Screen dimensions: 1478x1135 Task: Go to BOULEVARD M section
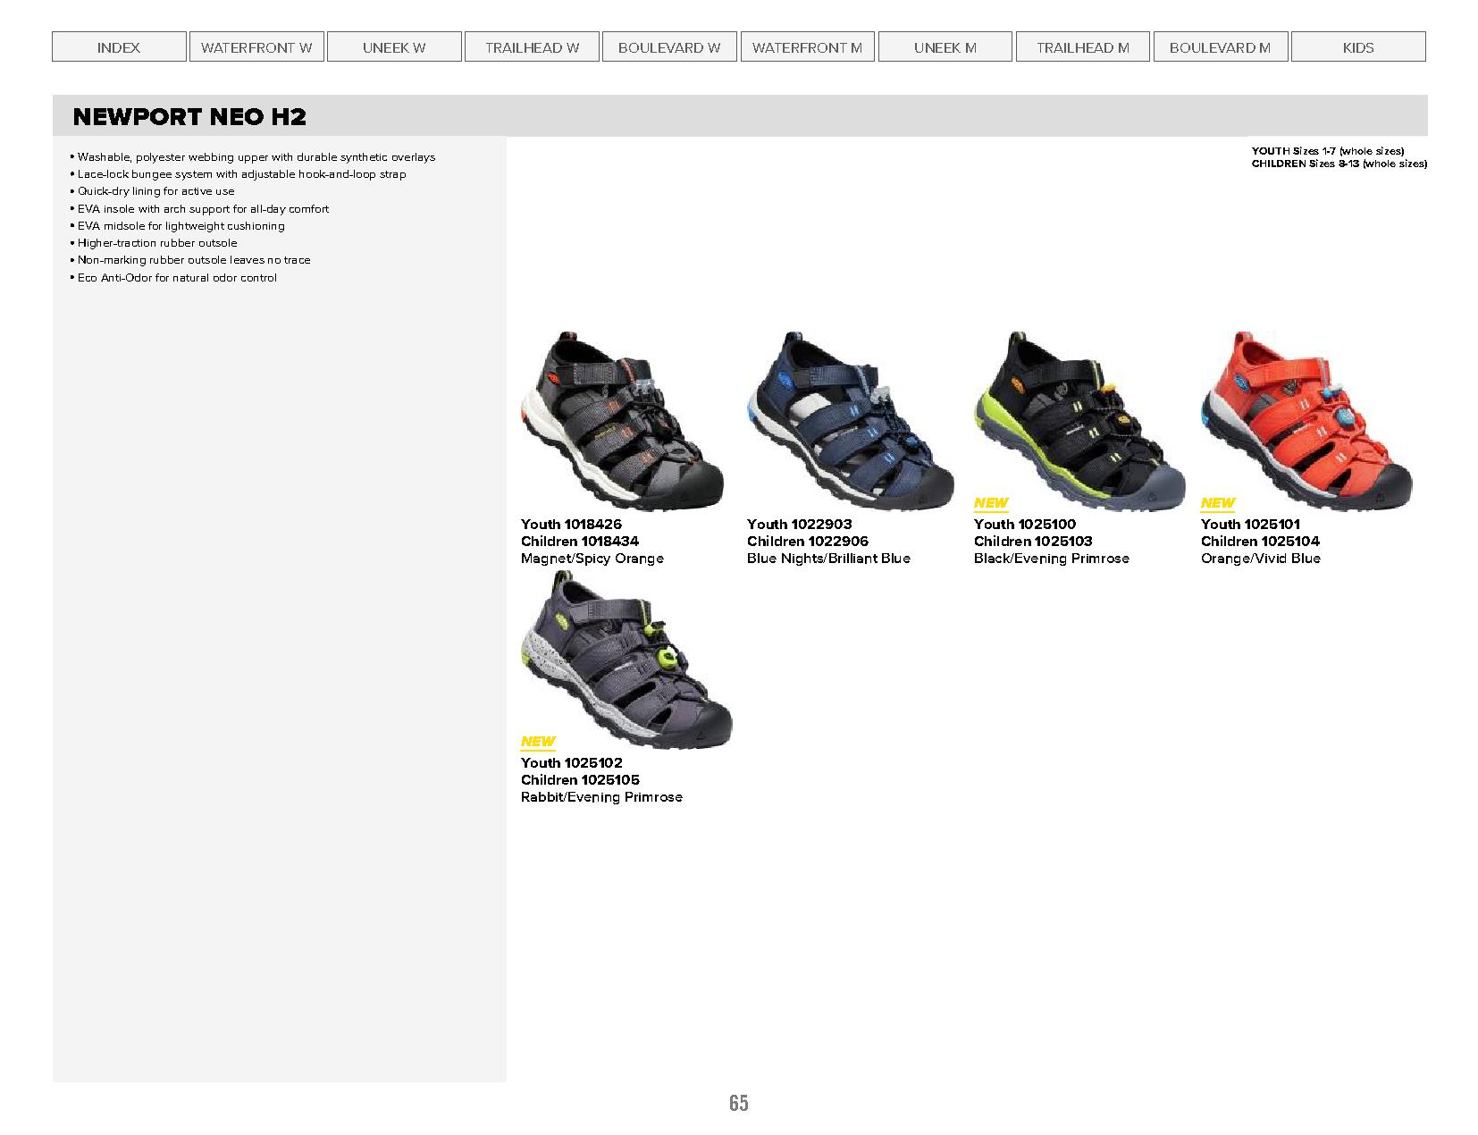click(1221, 47)
